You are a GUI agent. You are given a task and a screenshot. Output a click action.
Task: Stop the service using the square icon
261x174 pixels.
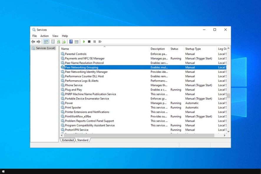(x=89, y=42)
